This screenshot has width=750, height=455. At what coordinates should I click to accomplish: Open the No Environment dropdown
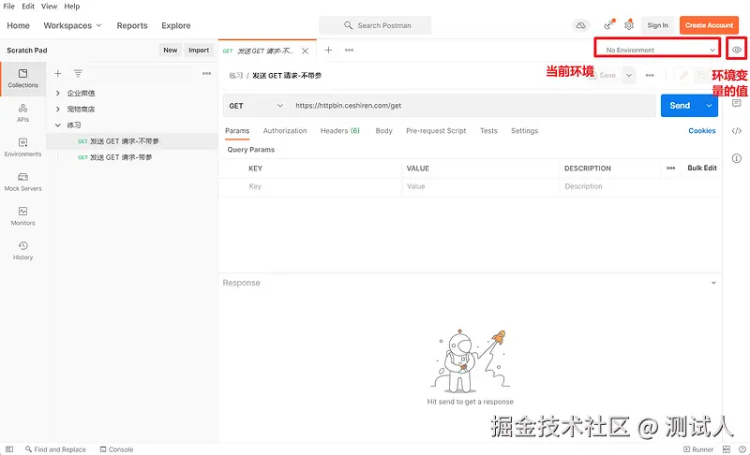coord(658,50)
